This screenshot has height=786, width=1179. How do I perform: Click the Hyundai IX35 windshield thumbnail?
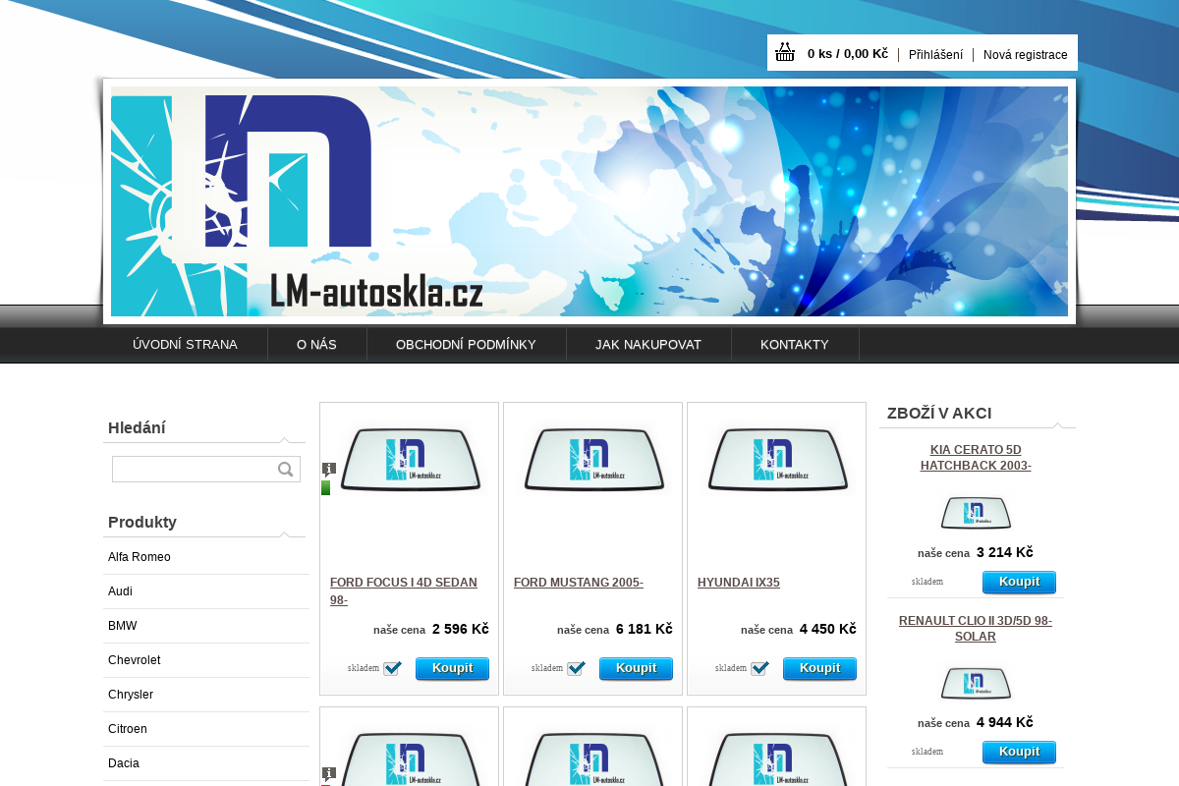point(776,459)
